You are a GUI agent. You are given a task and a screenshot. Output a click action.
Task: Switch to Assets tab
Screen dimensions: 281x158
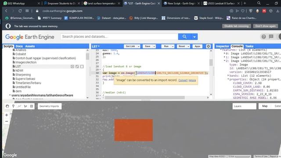click(30, 46)
